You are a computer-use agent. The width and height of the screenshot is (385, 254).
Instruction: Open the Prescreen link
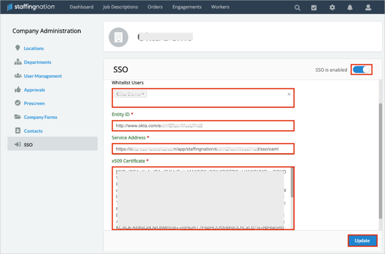34,103
